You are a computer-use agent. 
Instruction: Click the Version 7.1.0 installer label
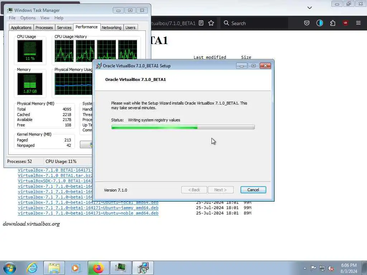pos(116,190)
